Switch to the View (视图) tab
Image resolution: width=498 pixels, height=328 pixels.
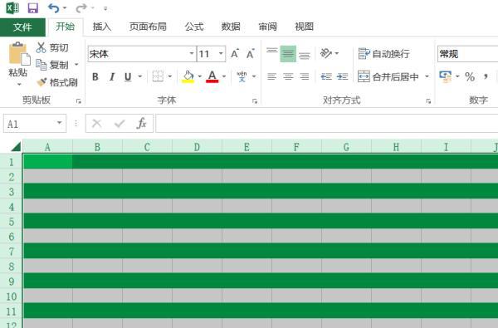pyautogui.click(x=304, y=27)
